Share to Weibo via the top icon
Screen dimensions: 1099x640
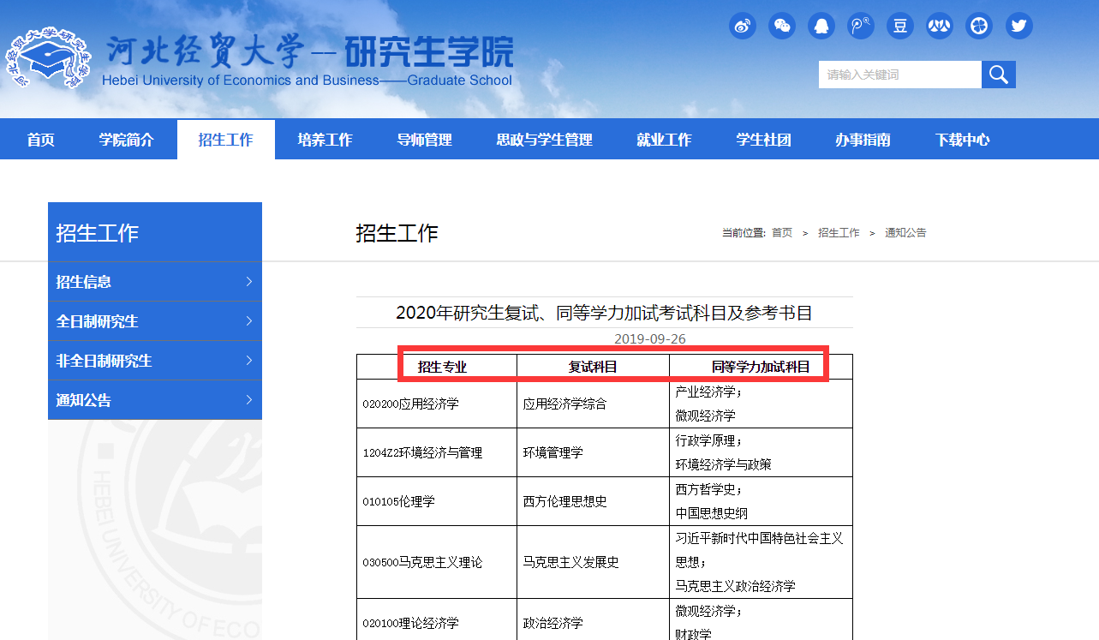coord(743,26)
